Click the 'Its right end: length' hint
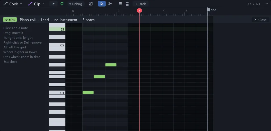Image resolution: width=271 pixels, height=131 pixels. 18,38
